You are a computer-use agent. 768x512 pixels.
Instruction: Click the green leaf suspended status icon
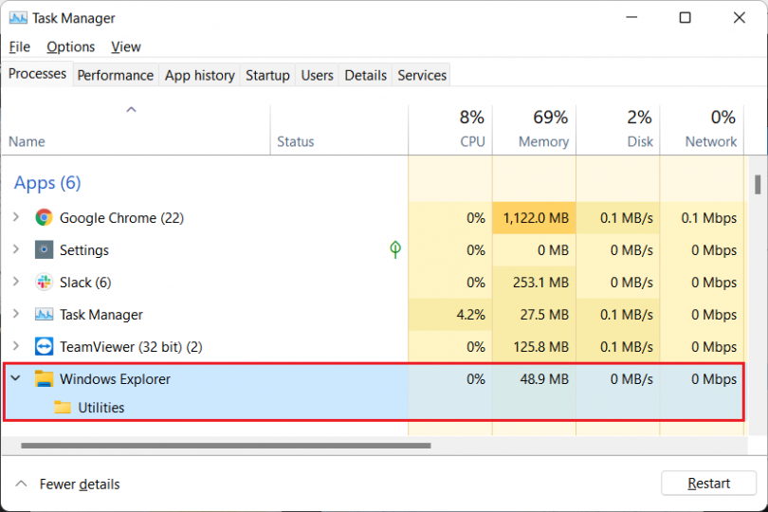point(395,249)
